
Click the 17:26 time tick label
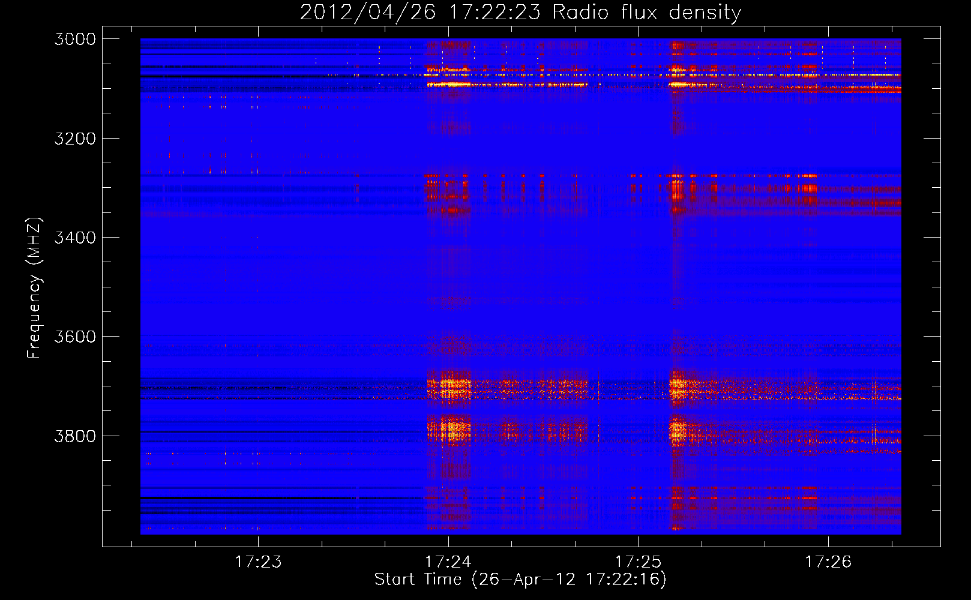(828, 562)
